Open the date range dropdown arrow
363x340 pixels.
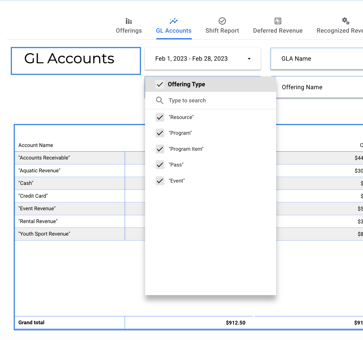coord(249,59)
